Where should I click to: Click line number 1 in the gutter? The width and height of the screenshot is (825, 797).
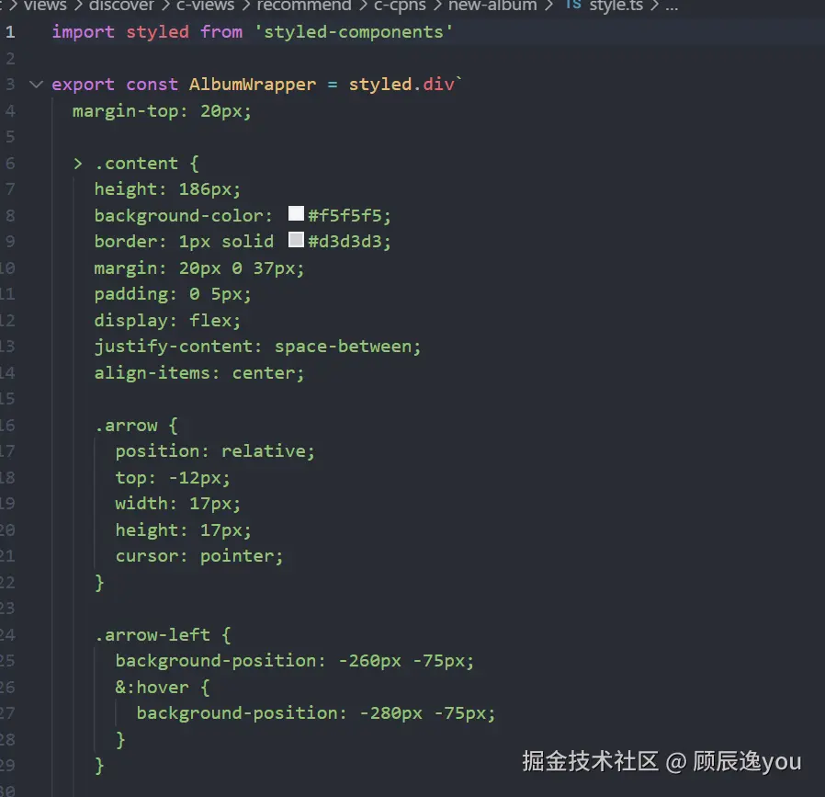tap(10, 32)
